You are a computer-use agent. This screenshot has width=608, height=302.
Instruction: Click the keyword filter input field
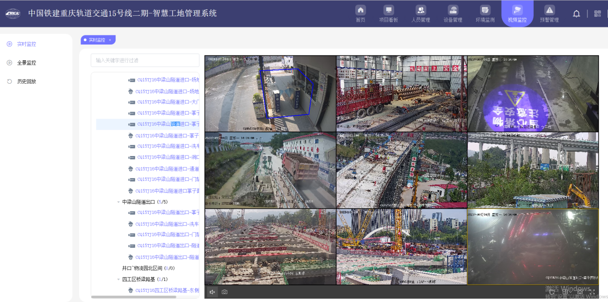click(x=145, y=60)
